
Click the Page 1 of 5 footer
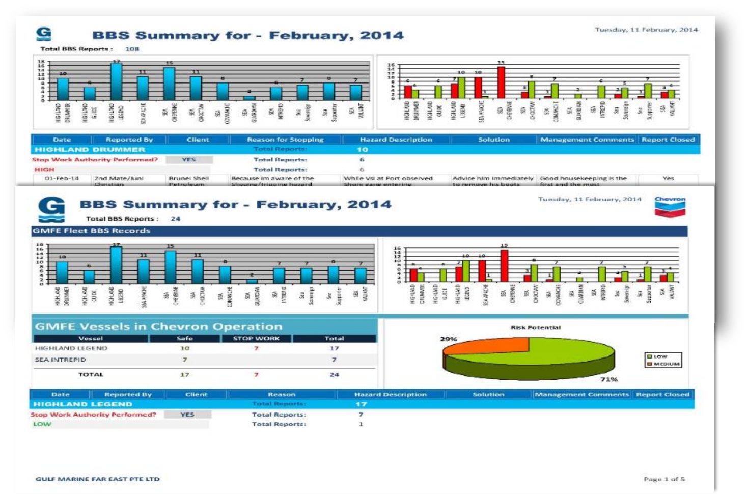(x=664, y=479)
